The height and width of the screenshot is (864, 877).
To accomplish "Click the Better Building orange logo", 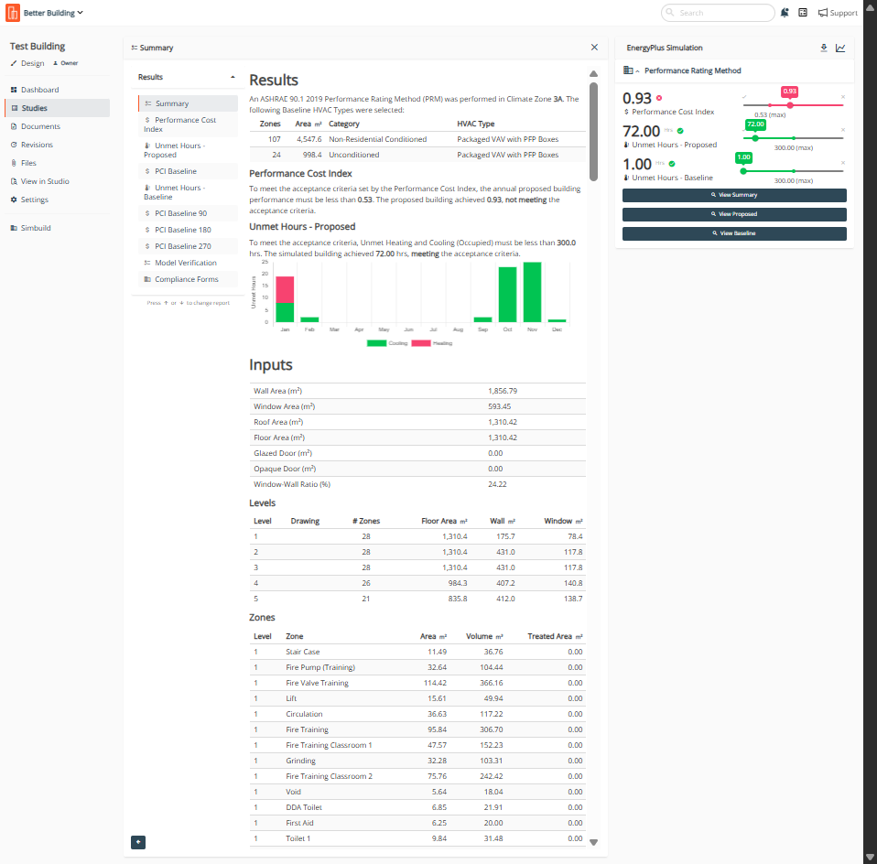I will click(12, 12).
